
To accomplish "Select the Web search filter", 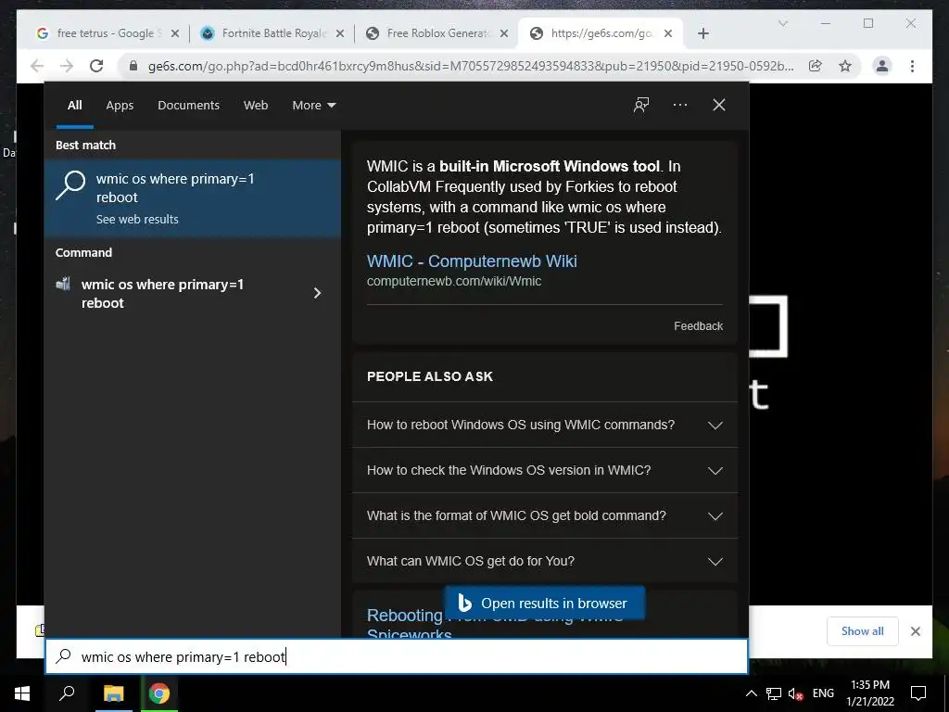I will (256, 106).
